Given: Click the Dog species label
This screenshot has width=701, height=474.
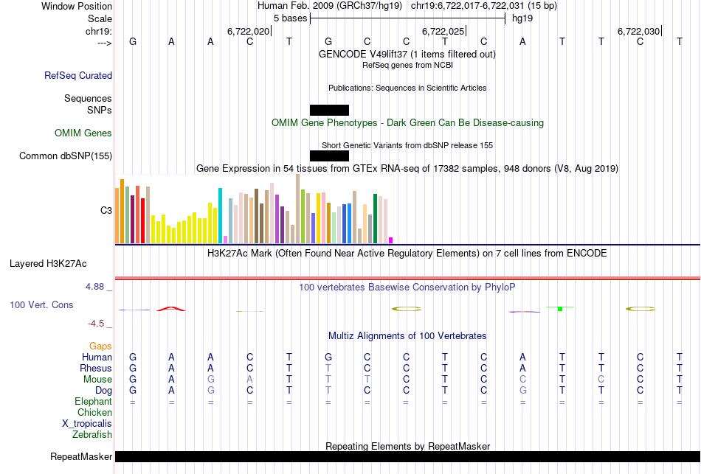Looking at the screenshot, I should (x=103, y=391).
